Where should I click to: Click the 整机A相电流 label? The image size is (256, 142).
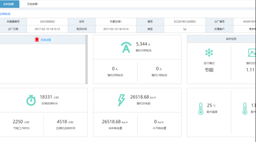click(143, 50)
